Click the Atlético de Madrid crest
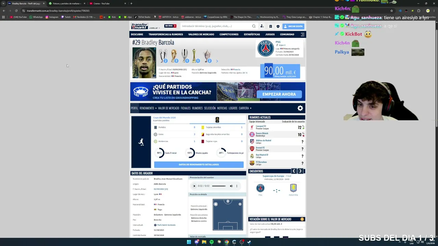438x246 pixels. pos(252,142)
